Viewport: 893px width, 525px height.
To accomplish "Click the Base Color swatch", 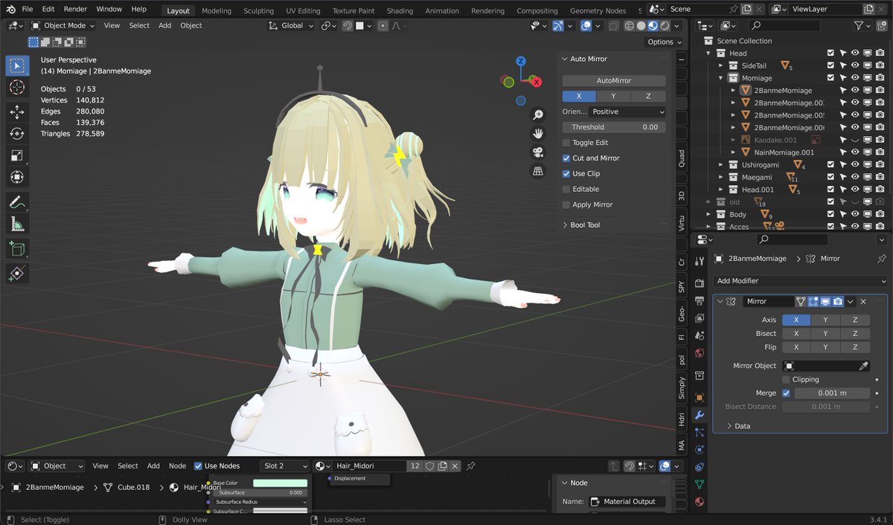I will tap(280, 483).
